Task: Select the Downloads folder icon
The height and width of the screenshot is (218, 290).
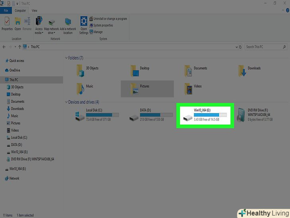Action: click(x=242, y=71)
